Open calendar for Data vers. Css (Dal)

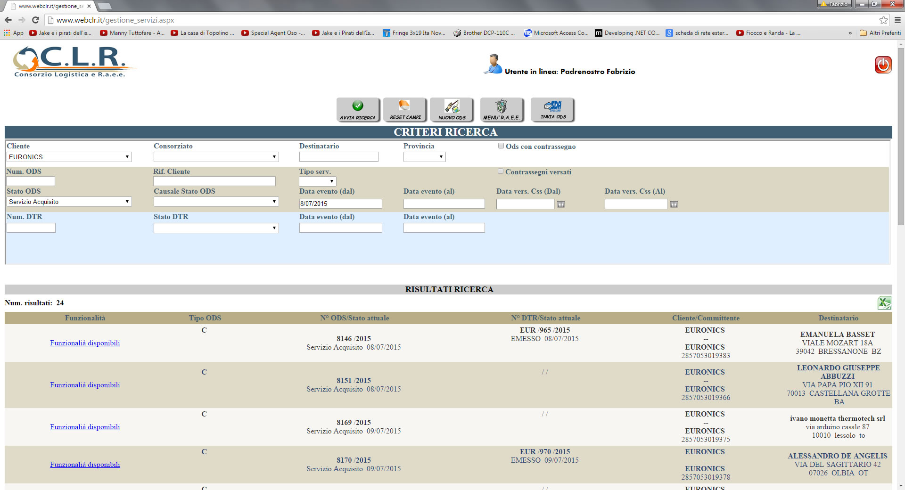click(x=561, y=204)
